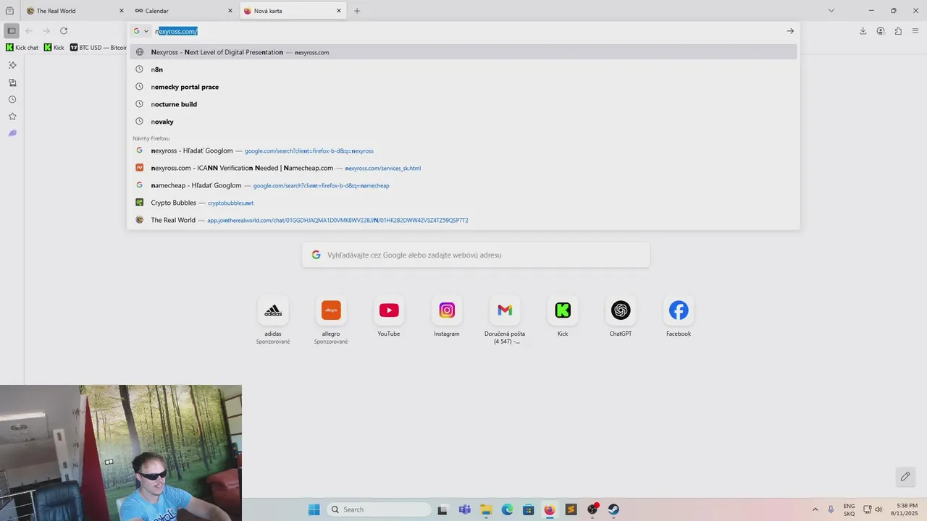Pick the nocturne build suggestion
Image resolution: width=927 pixels, height=521 pixels.
click(463, 104)
